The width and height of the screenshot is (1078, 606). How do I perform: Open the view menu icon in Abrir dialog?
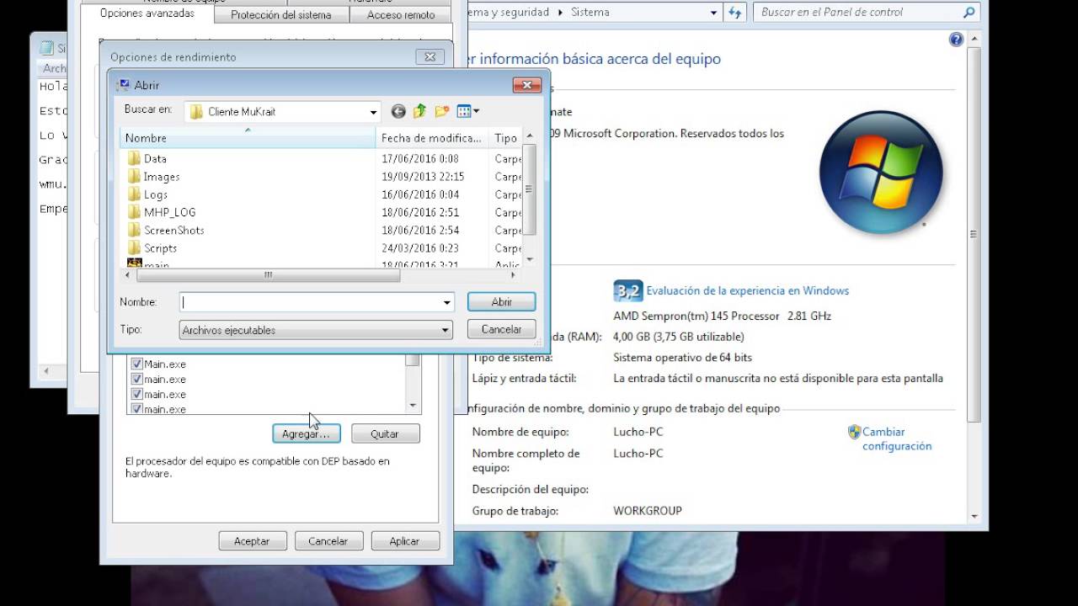click(467, 111)
